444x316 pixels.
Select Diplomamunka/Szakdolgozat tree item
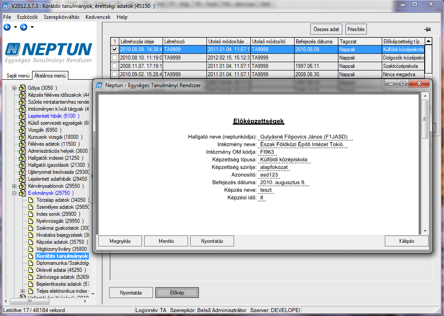(x=62, y=263)
